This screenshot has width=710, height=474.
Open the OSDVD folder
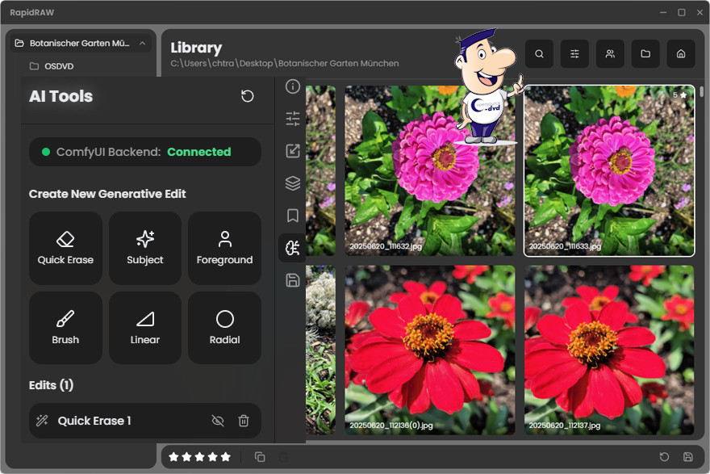point(58,66)
